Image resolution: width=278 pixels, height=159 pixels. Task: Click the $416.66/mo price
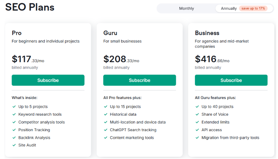pyautogui.click(x=212, y=59)
